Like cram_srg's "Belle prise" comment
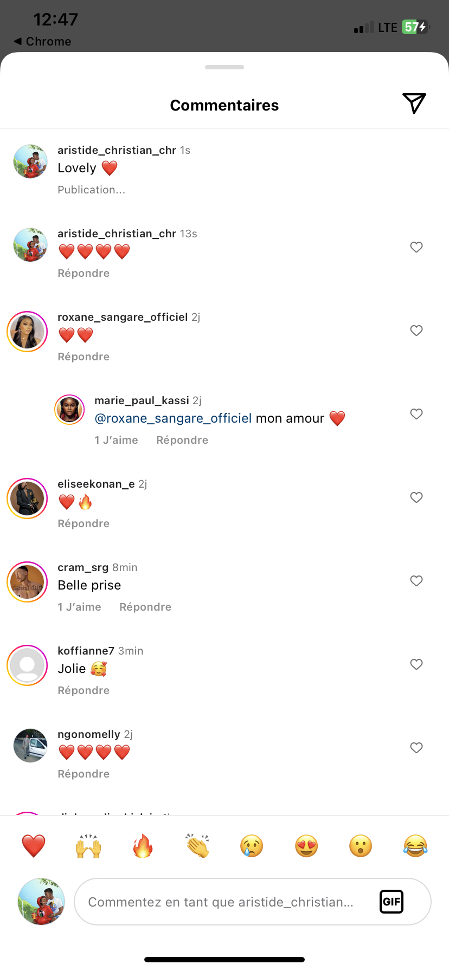This screenshot has width=449, height=971. tap(416, 581)
